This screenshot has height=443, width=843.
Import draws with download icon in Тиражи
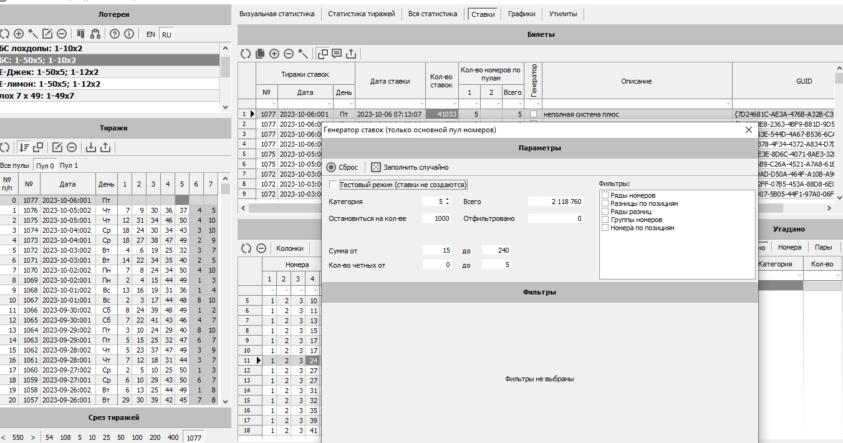(91, 148)
